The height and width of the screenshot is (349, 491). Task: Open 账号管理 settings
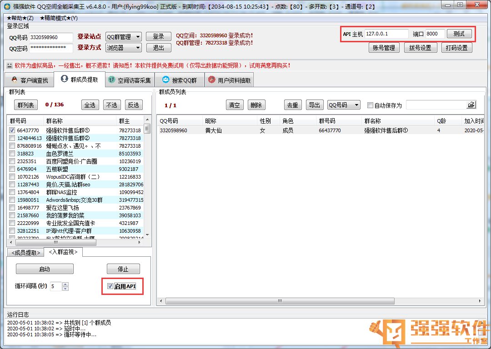point(384,48)
